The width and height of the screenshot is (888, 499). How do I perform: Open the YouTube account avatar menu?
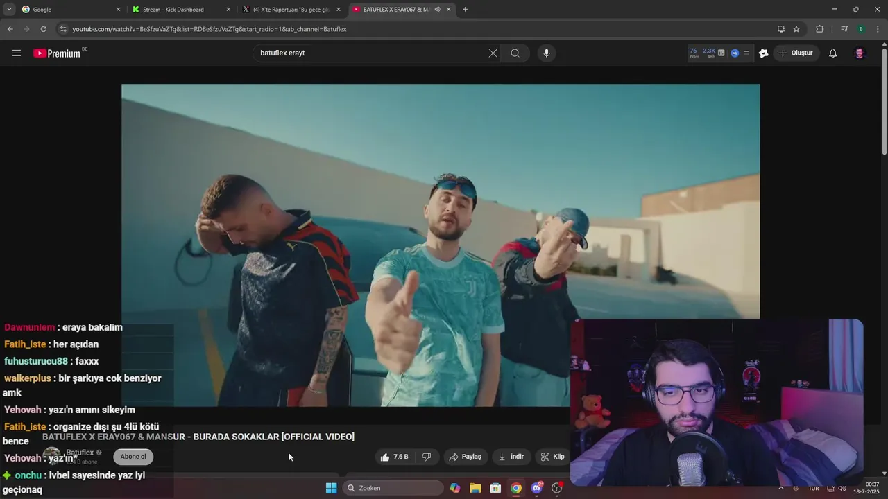click(859, 53)
